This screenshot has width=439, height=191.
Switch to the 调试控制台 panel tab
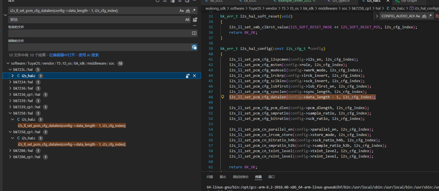[x=241, y=177]
